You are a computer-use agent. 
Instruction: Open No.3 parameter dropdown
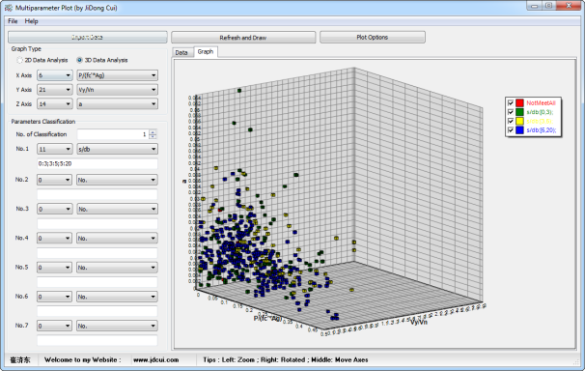coord(117,209)
